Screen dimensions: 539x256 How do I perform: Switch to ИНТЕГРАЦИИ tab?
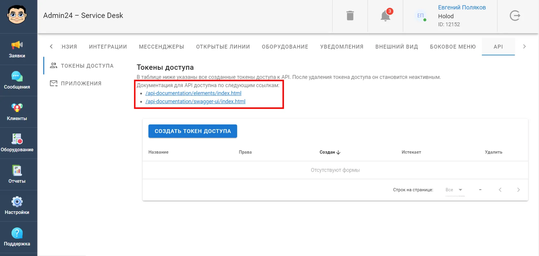pyautogui.click(x=108, y=47)
